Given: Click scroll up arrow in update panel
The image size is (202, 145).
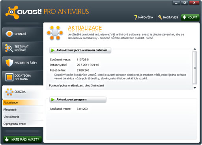Looking at the screenshot, I should pos(195,49).
